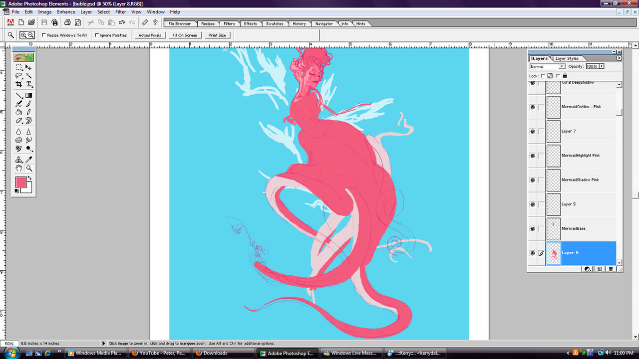Swap foreground and background colors

pyautogui.click(x=29, y=178)
